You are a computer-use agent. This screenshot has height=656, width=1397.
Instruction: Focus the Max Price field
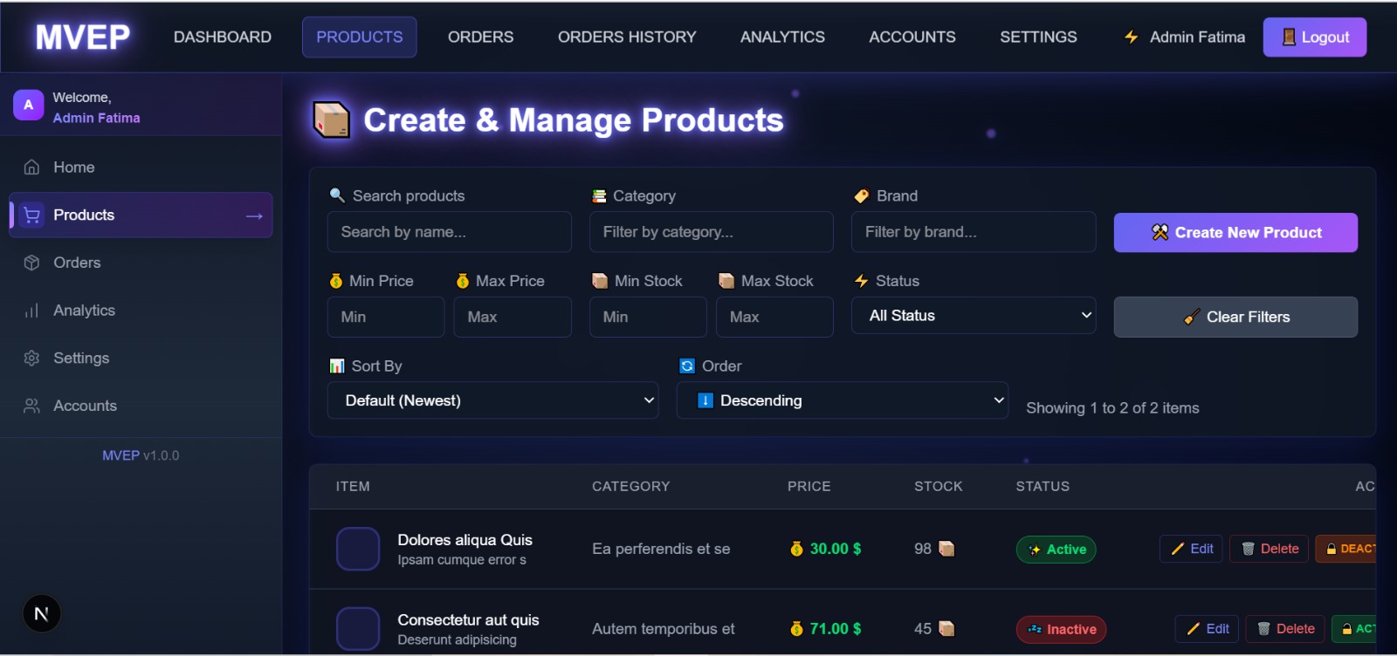(513, 317)
